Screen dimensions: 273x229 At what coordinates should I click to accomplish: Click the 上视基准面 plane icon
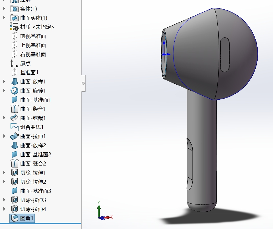[x=15, y=45]
